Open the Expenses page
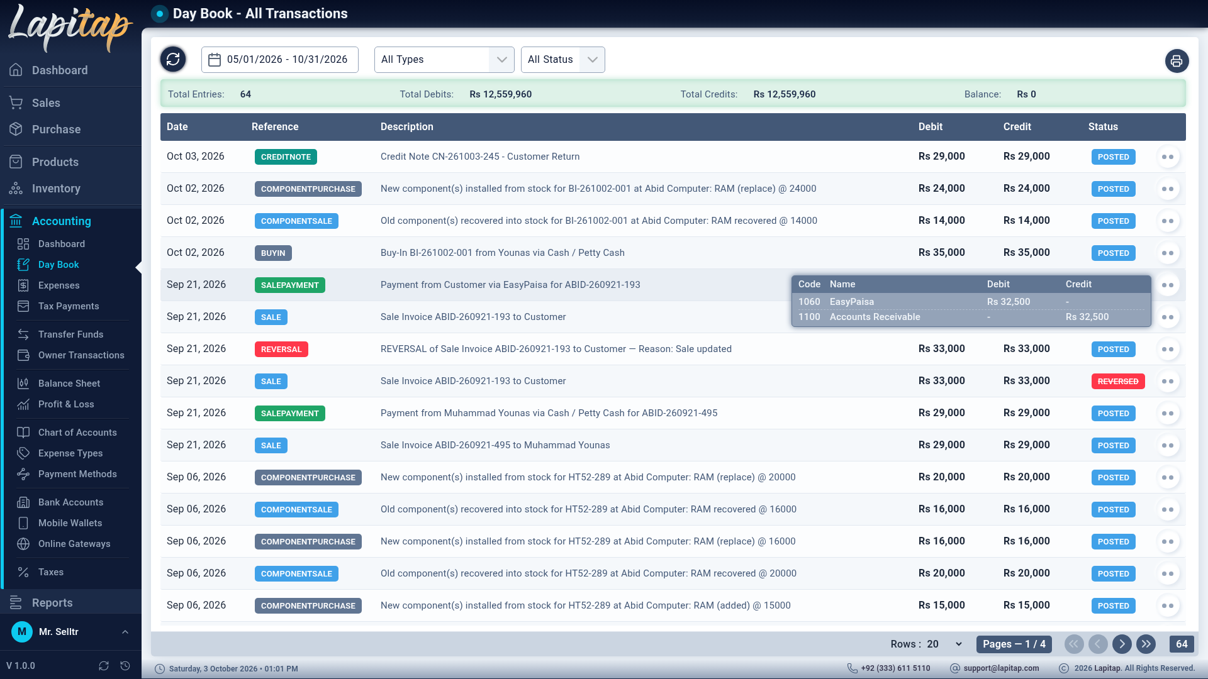This screenshot has height=679, width=1208. pos(59,285)
